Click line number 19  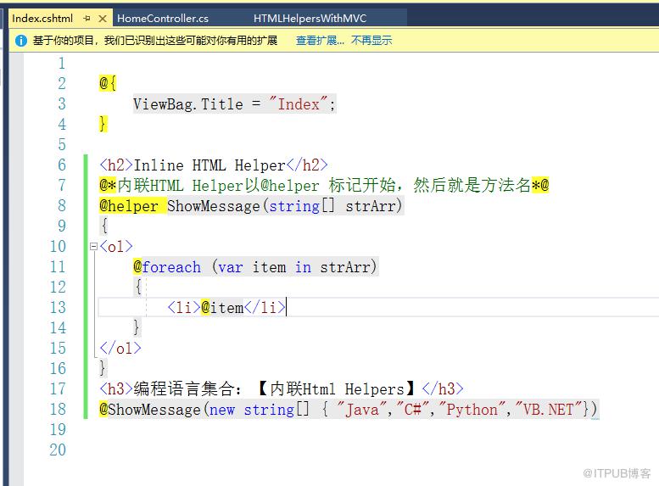pyautogui.click(x=58, y=430)
